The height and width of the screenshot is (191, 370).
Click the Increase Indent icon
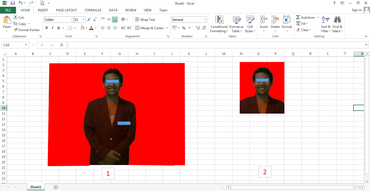click(129, 28)
